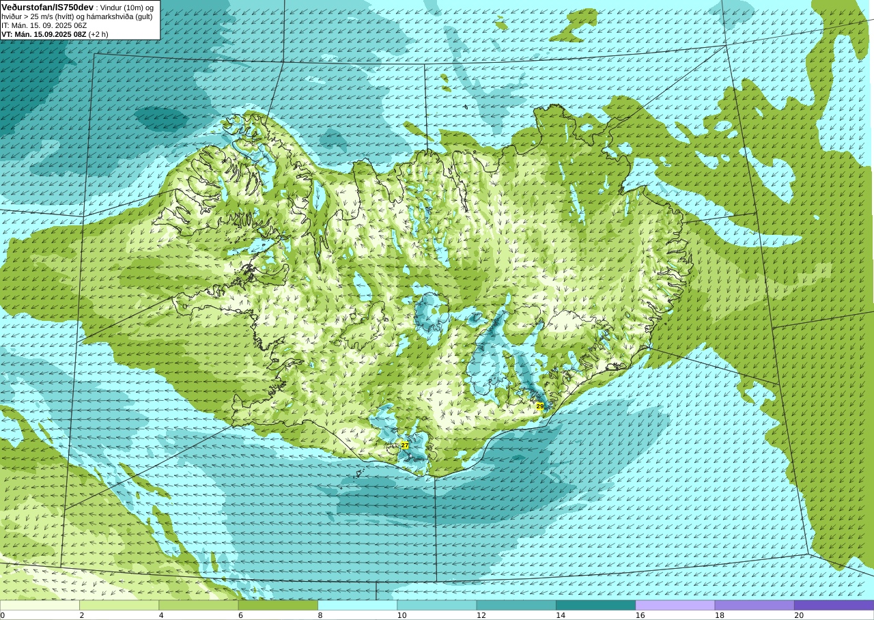This screenshot has width=874, height=620.
Task: Select the pale cyan 8–10 m/s legend swatch
Action: [357, 605]
